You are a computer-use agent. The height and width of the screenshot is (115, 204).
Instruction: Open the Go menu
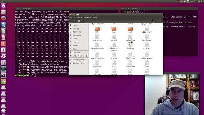point(82,17)
